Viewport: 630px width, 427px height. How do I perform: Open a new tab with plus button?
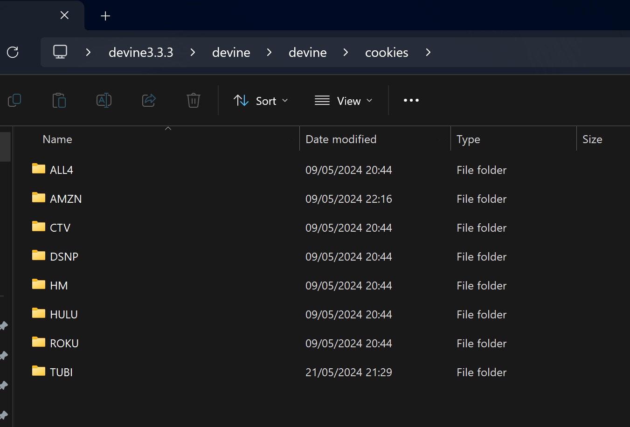coord(105,16)
